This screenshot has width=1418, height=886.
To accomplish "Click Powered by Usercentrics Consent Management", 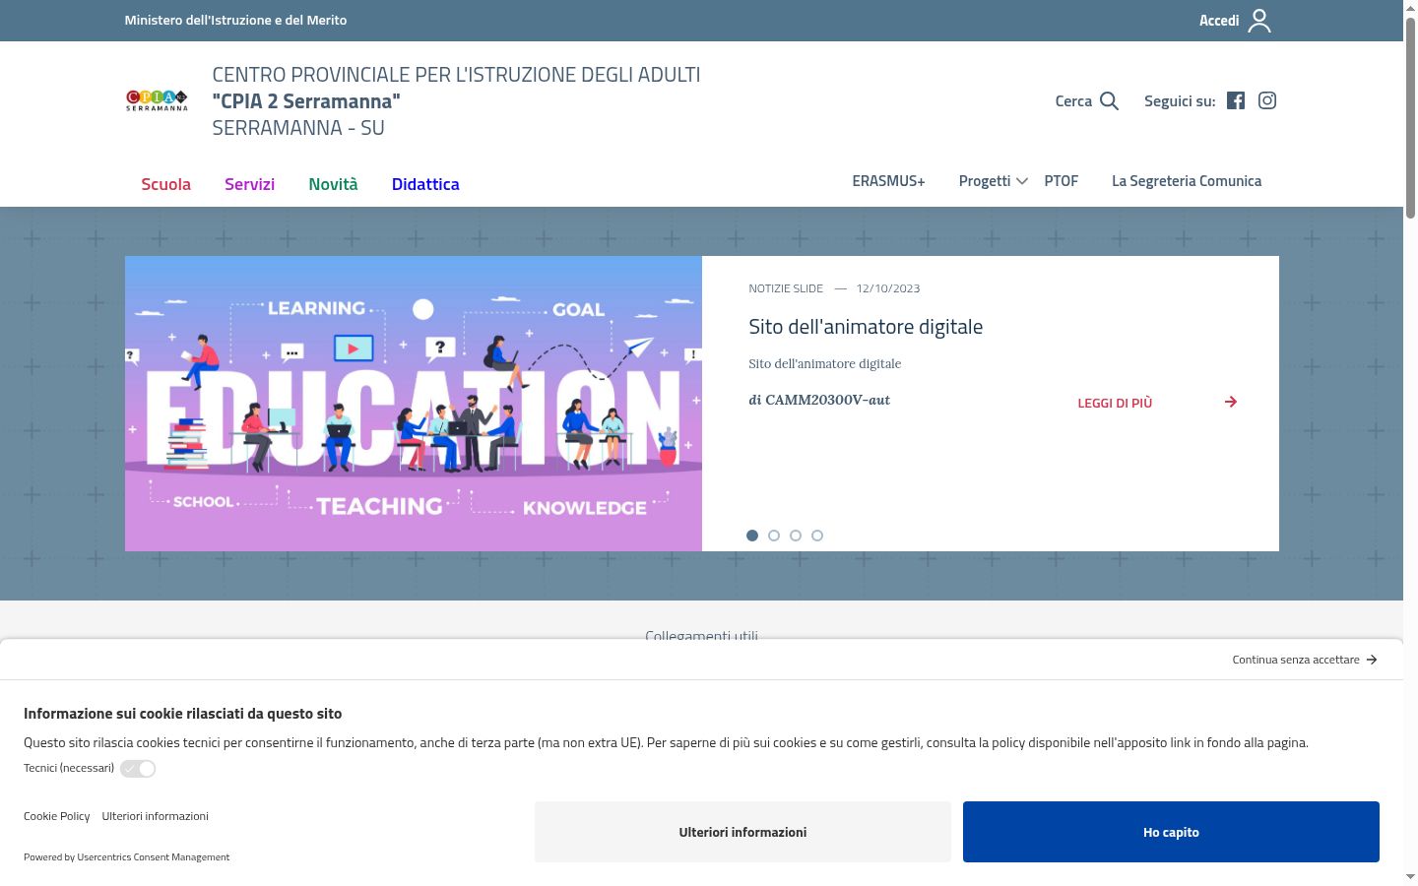I will 126,857.
